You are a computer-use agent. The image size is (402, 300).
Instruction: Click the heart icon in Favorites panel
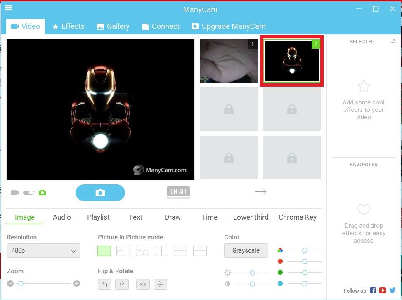pos(364,209)
